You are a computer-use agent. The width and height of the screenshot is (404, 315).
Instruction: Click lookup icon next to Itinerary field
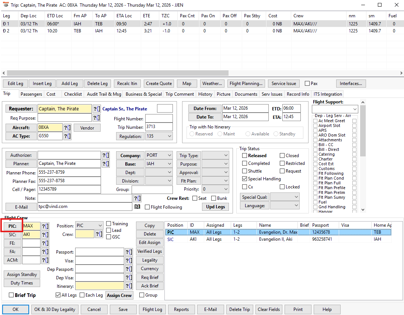(x=129, y=286)
